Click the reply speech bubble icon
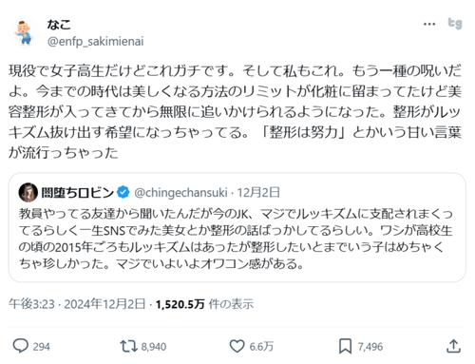This screenshot has height=364, width=475. pyautogui.click(x=21, y=346)
